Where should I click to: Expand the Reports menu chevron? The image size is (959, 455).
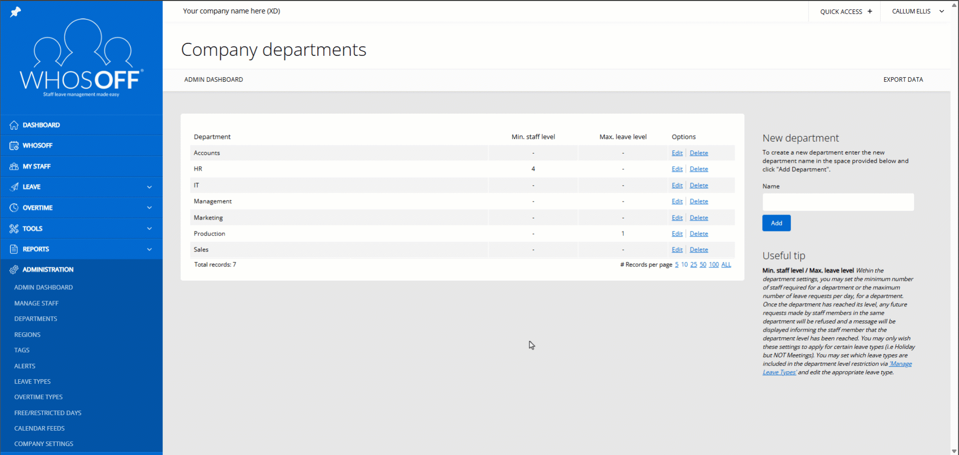149,249
